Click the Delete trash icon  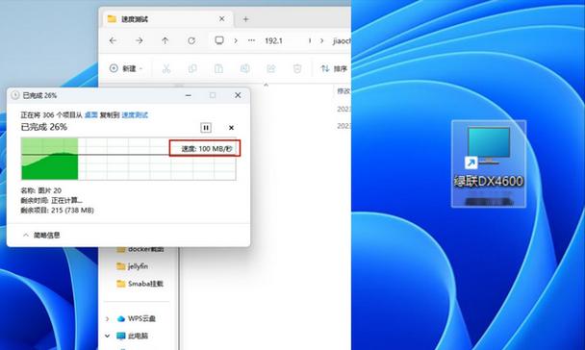[297, 68]
